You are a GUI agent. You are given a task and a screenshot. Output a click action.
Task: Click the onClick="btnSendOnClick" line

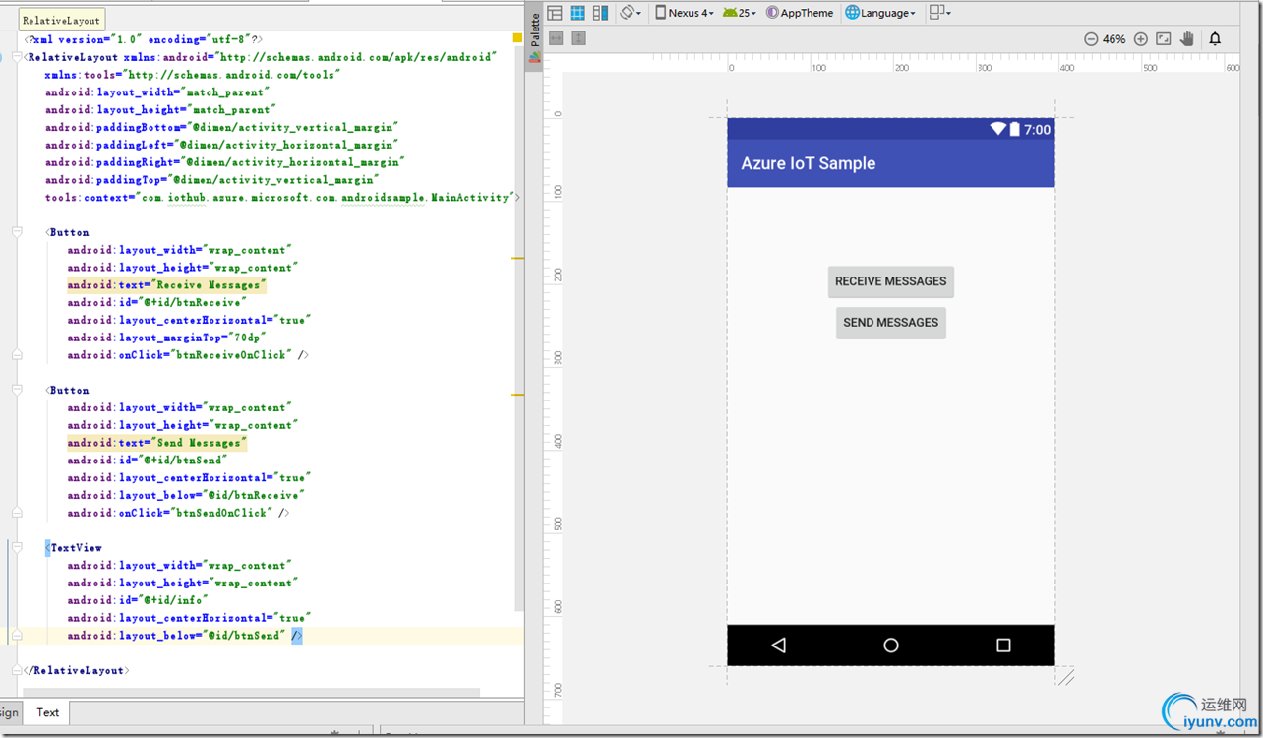click(x=177, y=513)
